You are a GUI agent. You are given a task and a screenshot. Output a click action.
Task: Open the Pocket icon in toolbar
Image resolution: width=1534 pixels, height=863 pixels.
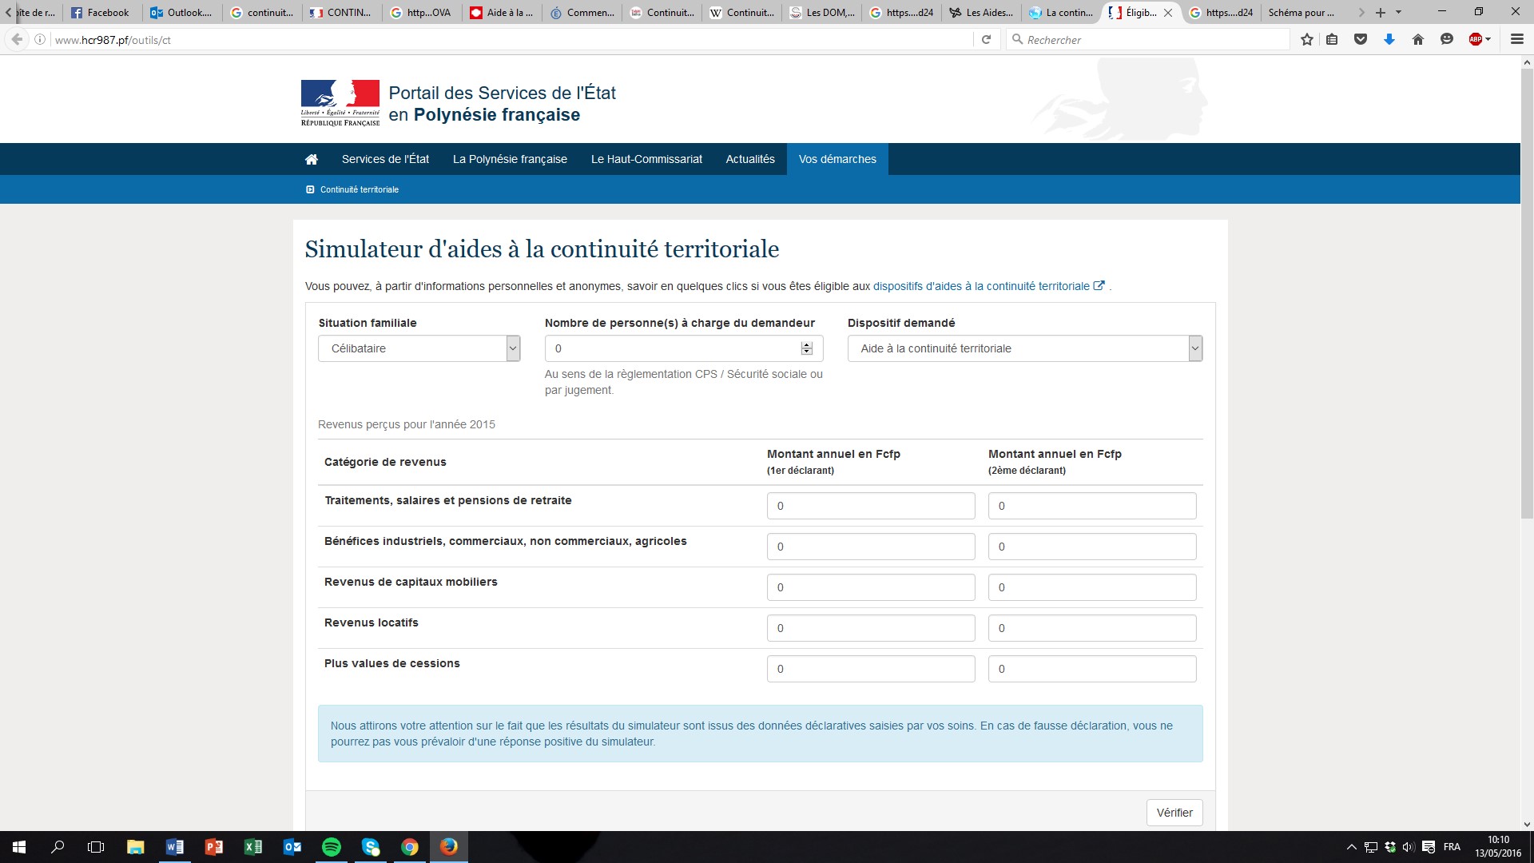tap(1361, 39)
